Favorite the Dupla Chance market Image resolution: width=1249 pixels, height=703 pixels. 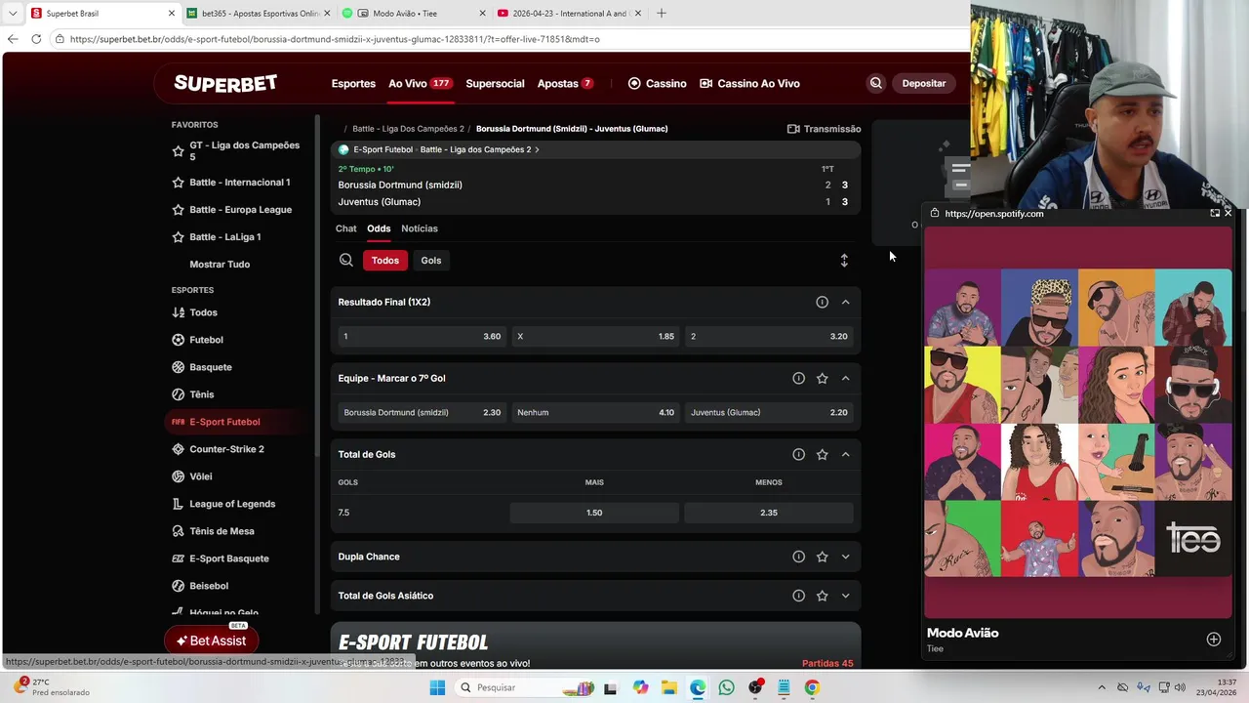click(822, 557)
